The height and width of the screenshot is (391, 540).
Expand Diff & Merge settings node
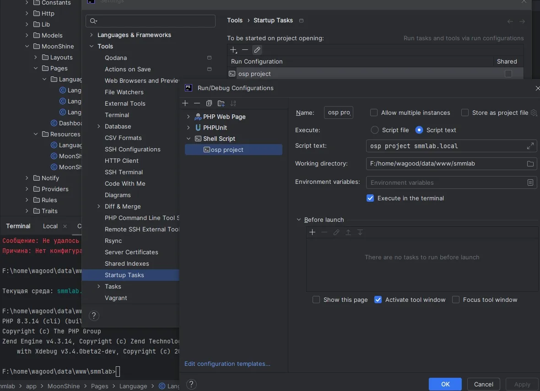pos(99,207)
